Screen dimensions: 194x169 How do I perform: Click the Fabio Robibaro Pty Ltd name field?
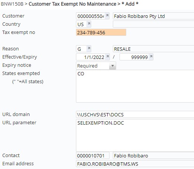(153, 16)
